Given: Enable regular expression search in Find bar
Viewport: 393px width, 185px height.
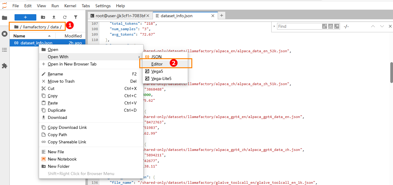Looking at the screenshot, I should point(337,27).
